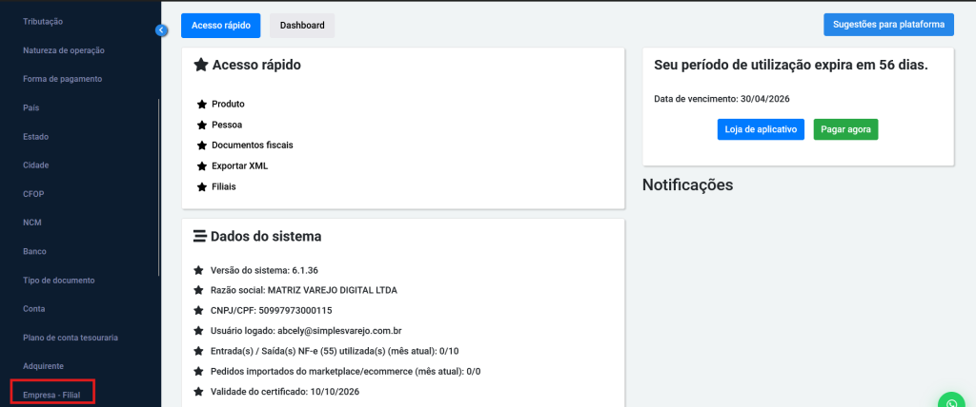The width and height of the screenshot is (976, 407).
Task: Collapse sidebar with the blue arrow icon
Action: 161,30
